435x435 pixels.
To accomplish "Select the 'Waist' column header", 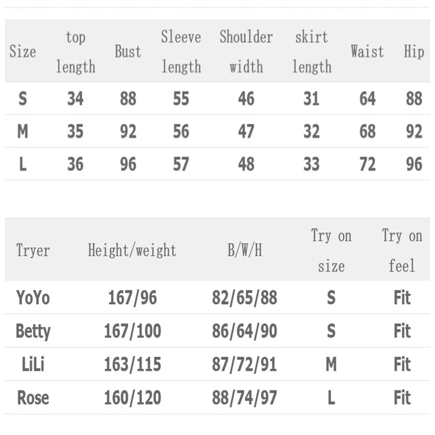I will (x=367, y=52).
